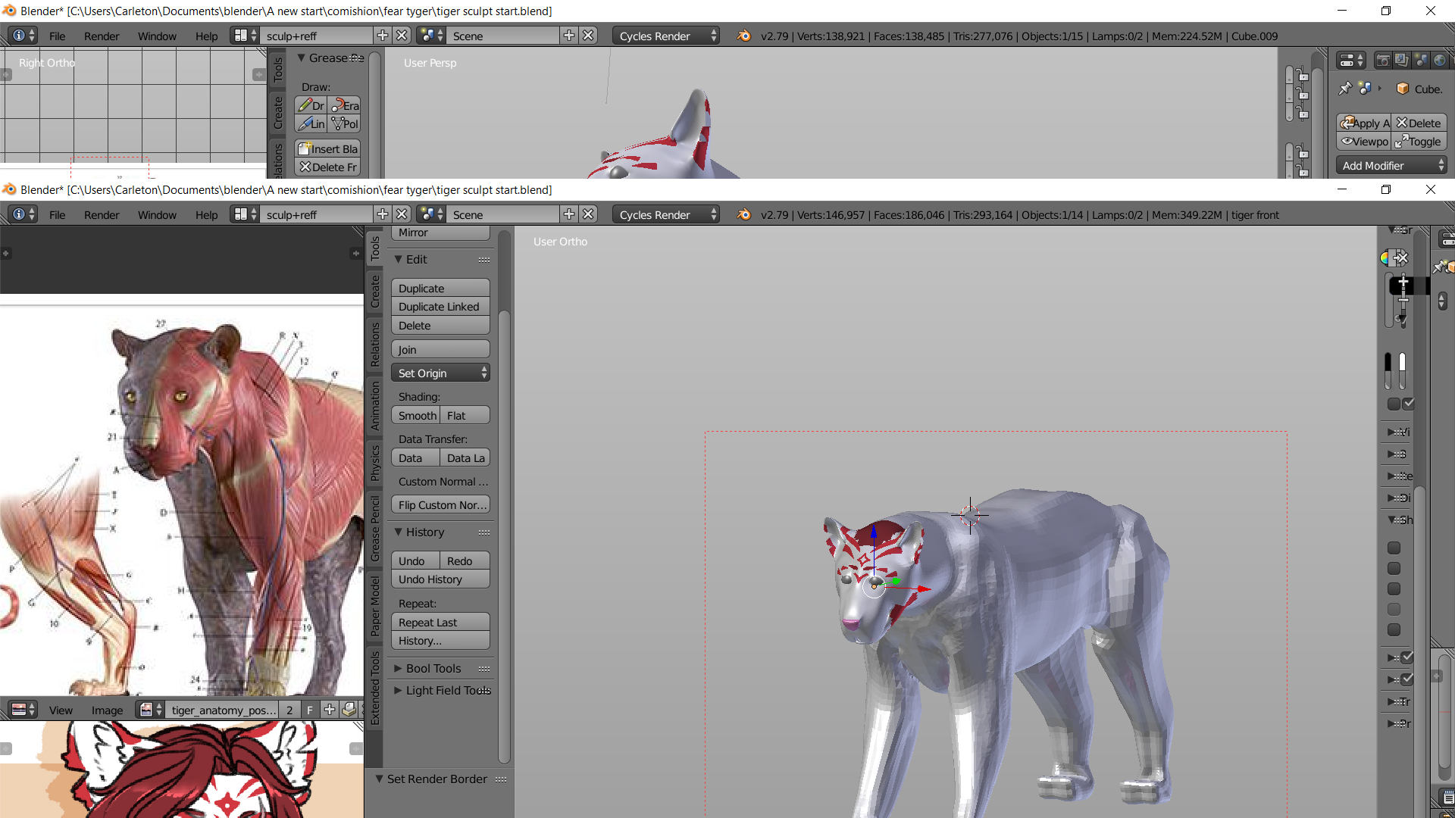Switch to the Grease Pencil sidebar tab
This screenshot has height=818, width=1455.
click(374, 529)
